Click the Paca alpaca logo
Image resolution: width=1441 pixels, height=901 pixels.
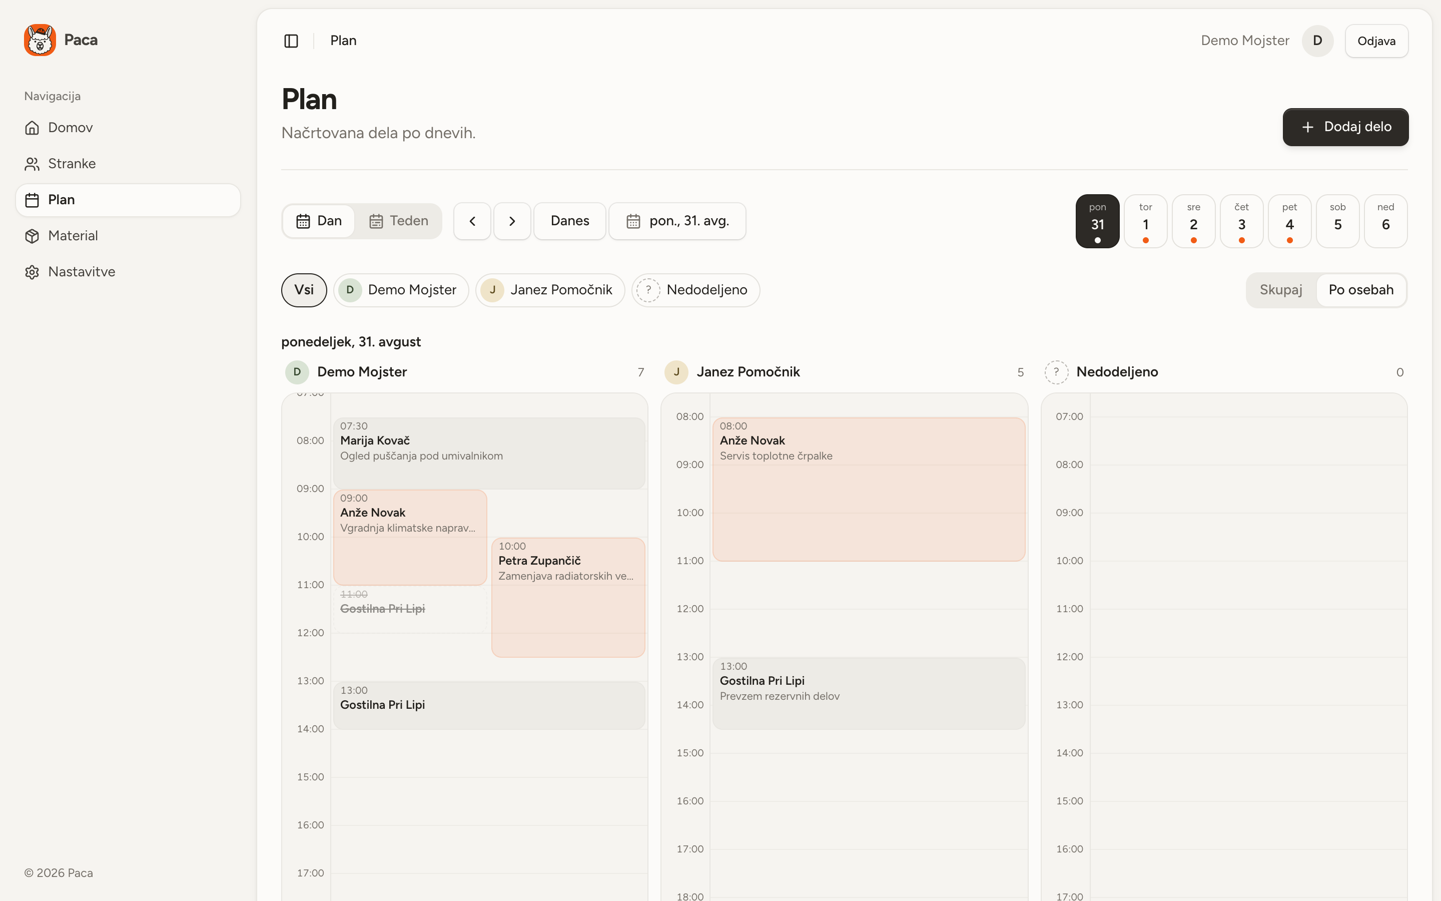[40, 40]
